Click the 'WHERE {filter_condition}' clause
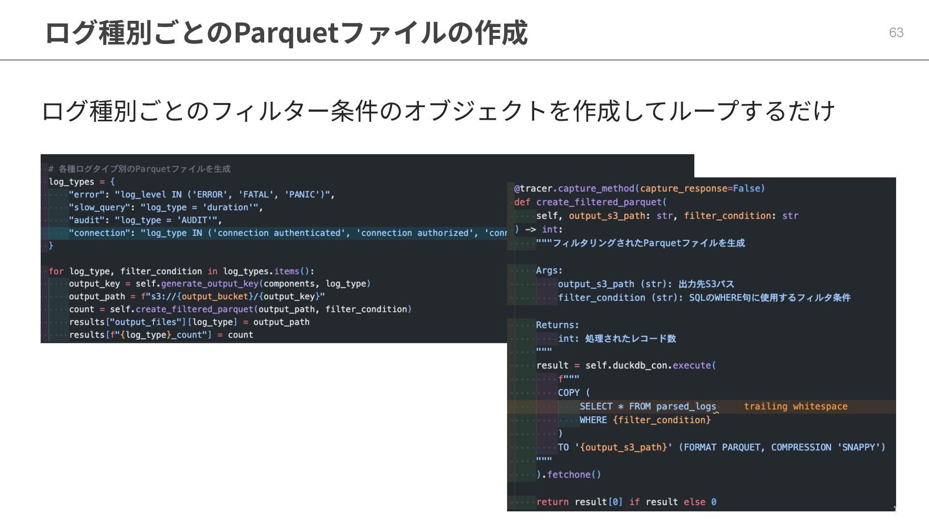 [645, 420]
